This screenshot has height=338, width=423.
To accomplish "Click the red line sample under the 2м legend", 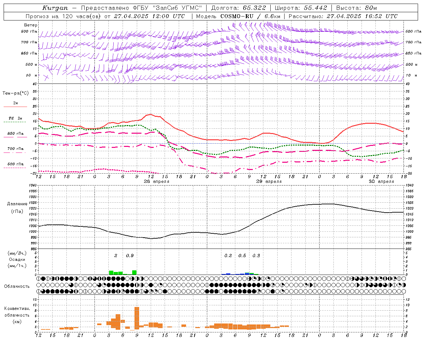I will tap(15, 107).
